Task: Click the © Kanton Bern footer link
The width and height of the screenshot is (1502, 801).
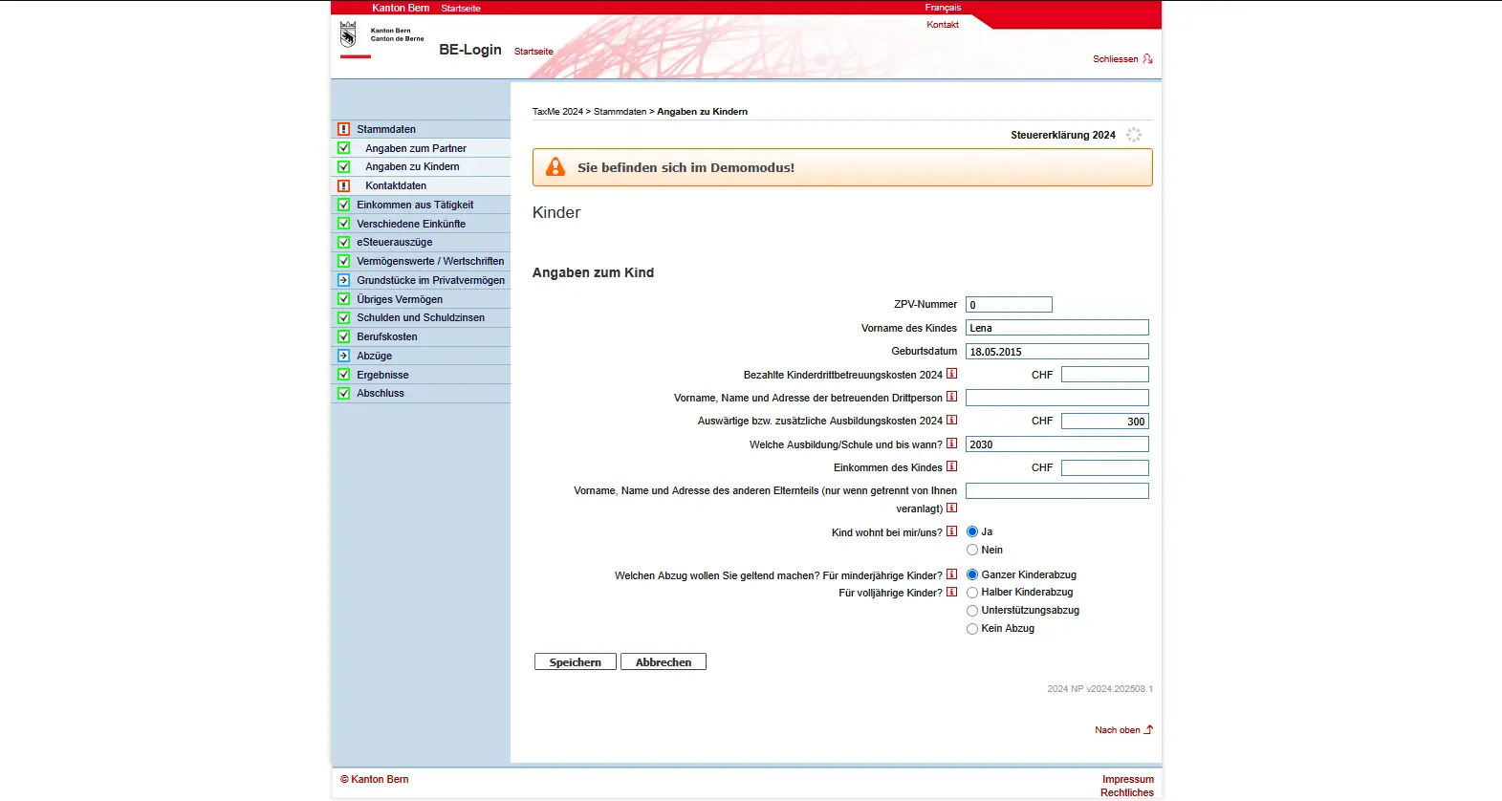Action: [x=375, y=779]
